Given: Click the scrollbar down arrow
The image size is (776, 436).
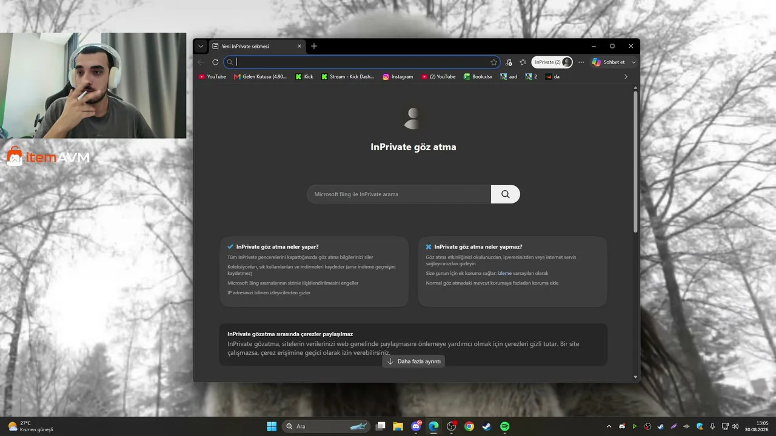Looking at the screenshot, I should pos(635,377).
